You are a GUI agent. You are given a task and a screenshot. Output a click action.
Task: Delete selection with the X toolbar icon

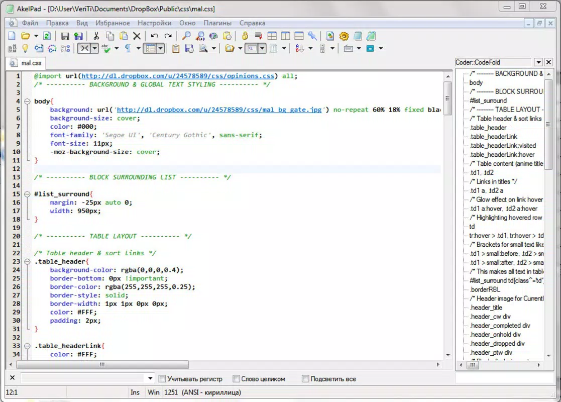point(137,36)
